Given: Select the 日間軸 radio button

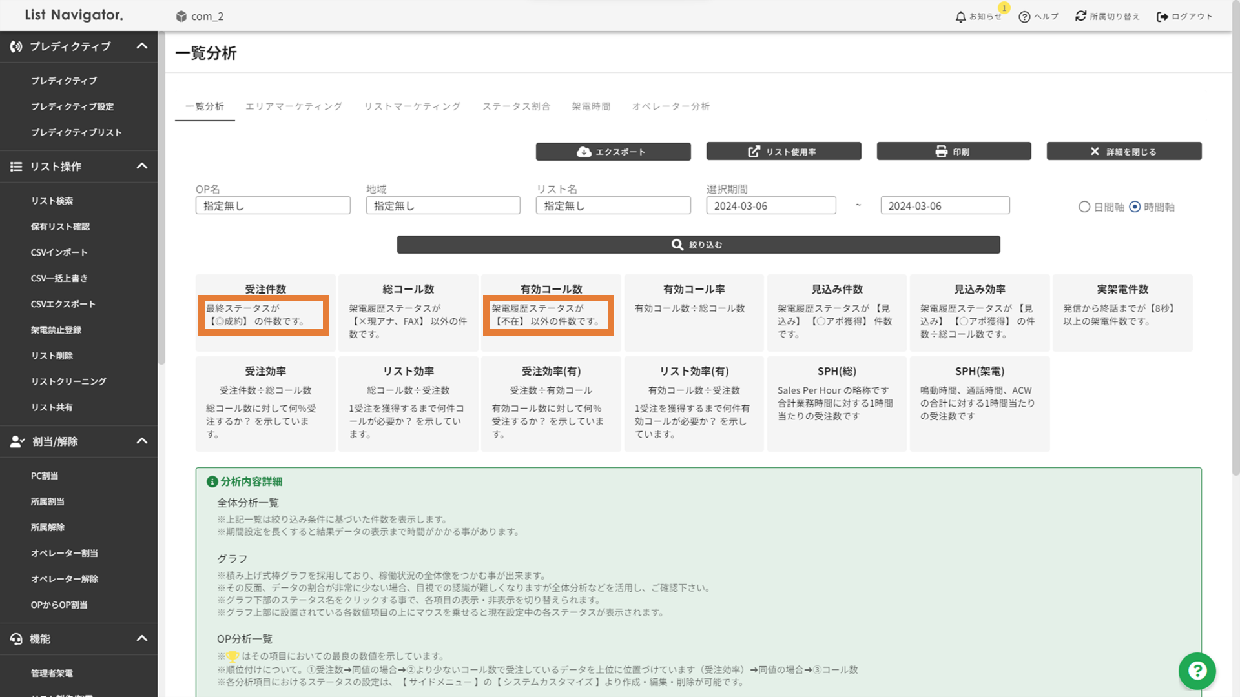Looking at the screenshot, I should tap(1084, 207).
